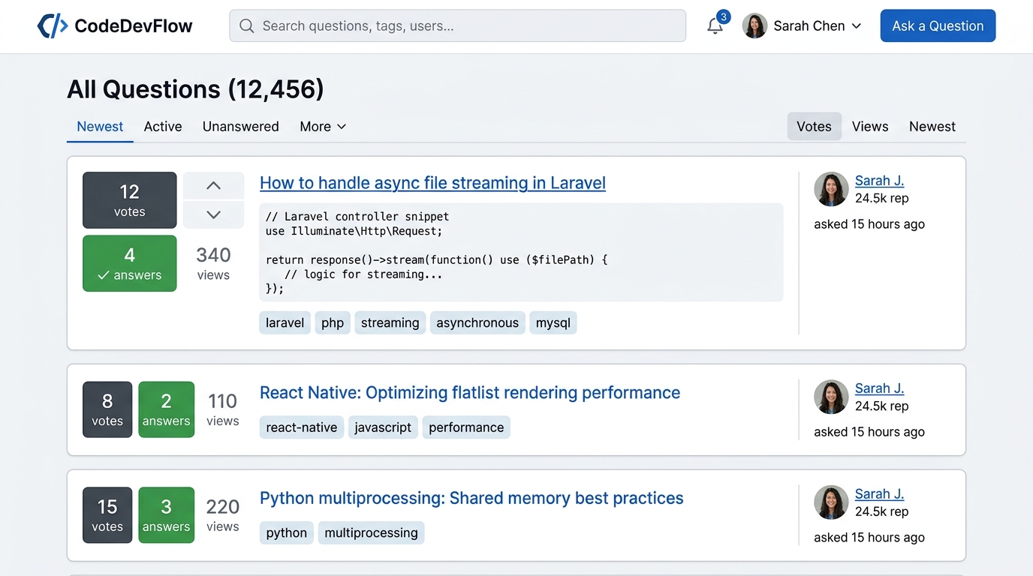Open Sarah J. profile on React Native question
Screen dimensions: 1033x576
click(x=879, y=388)
